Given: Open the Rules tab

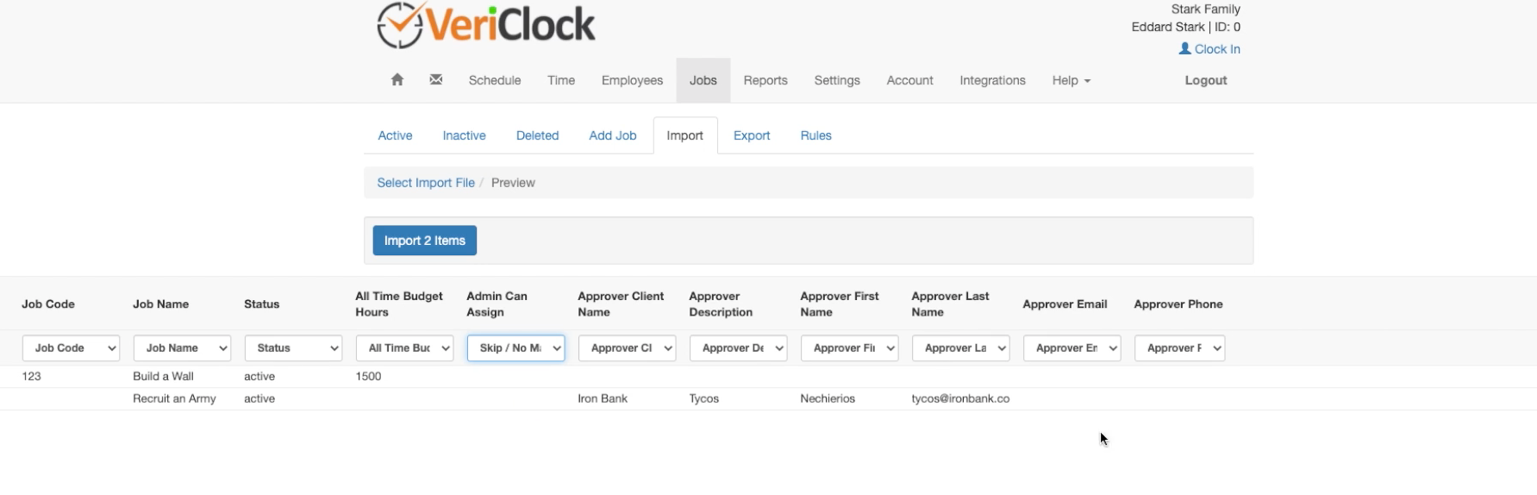Looking at the screenshot, I should point(815,135).
